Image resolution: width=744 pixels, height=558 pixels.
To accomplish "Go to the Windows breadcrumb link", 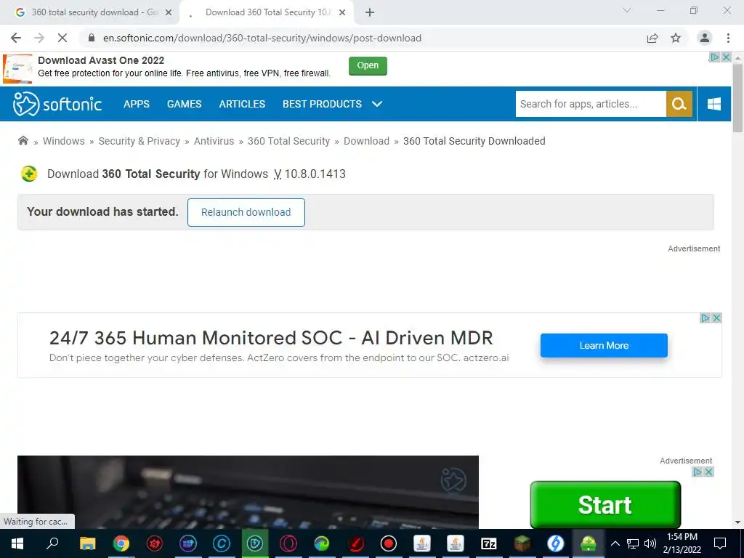I will point(64,141).
